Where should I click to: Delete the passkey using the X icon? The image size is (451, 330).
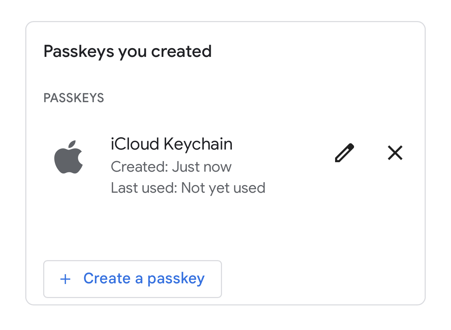[x=395, y=153]
